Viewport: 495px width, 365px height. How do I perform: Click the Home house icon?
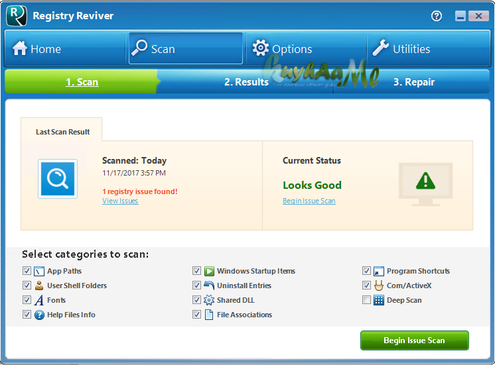point(19,48)
